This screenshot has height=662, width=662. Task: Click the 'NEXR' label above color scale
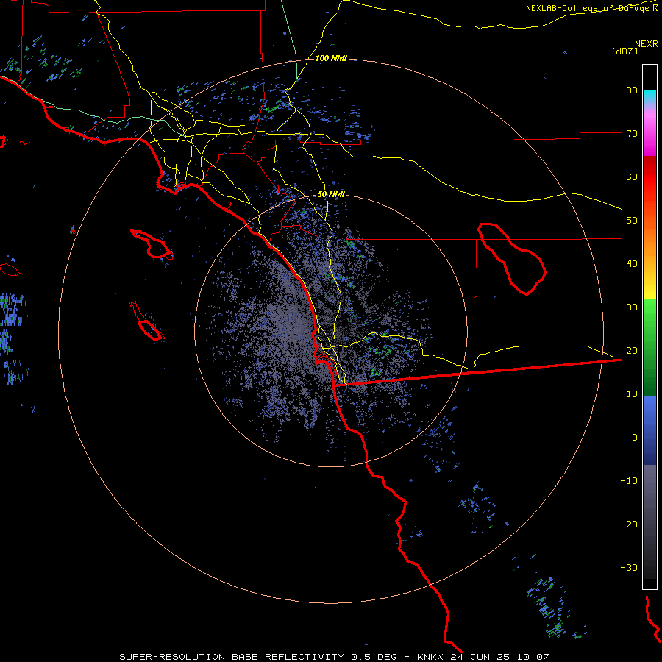(x=647, y=44)
